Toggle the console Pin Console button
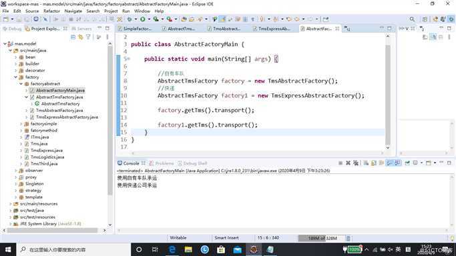This screenshot has height=256, width=456. pyautogui.click(x=407, y=163)
